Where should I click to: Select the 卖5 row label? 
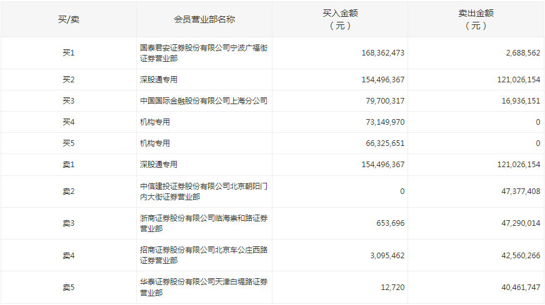pos(68,288)
